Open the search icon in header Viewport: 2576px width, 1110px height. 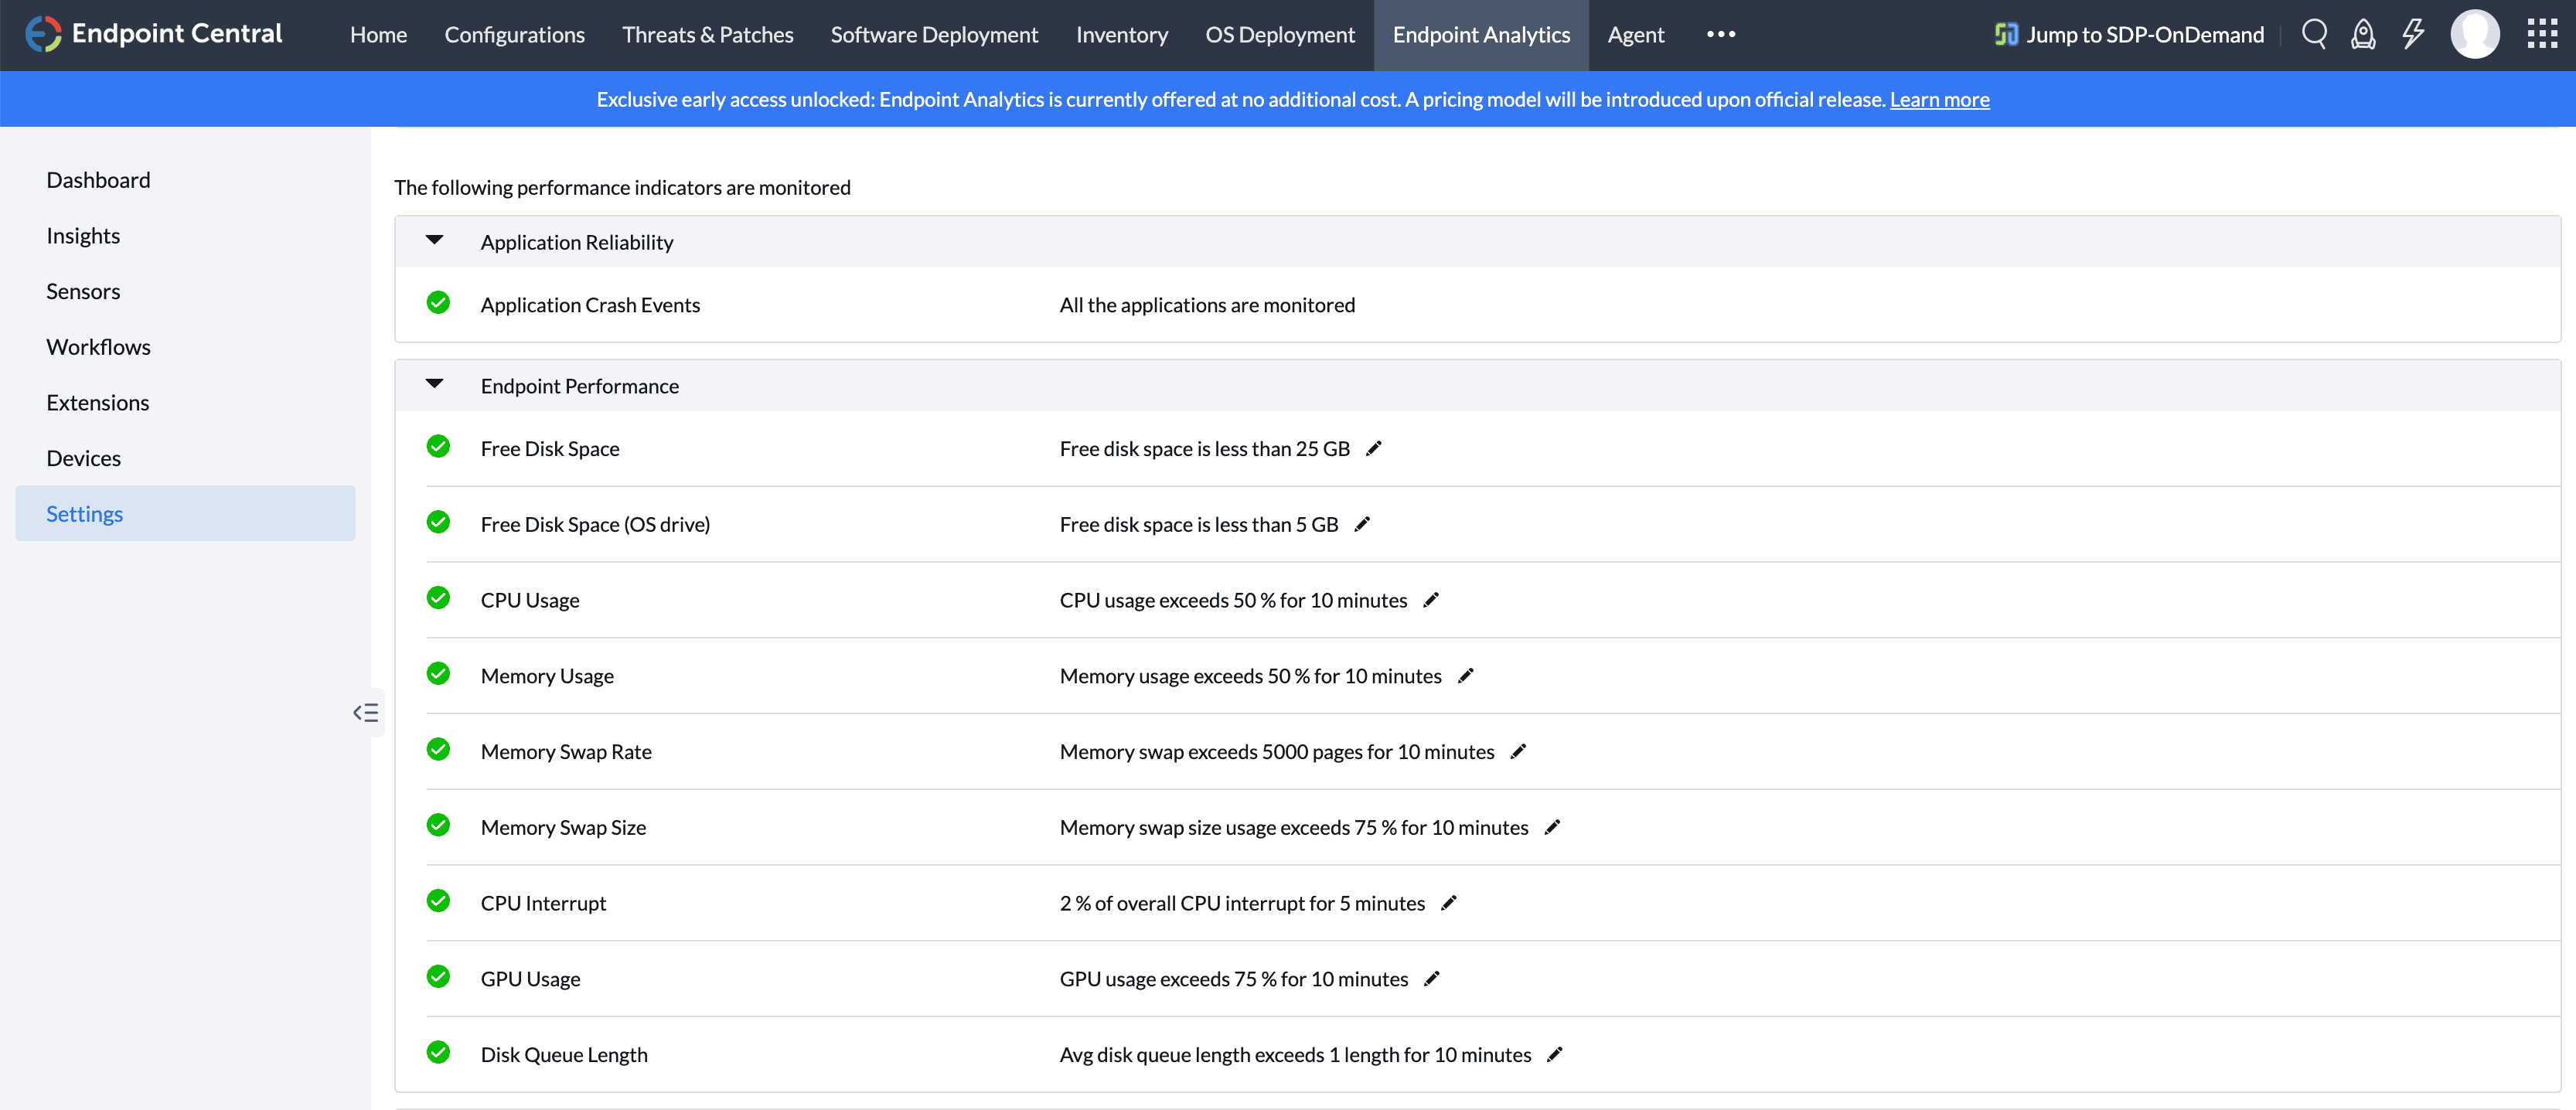pyautogui.click(x=2314, y=34)
